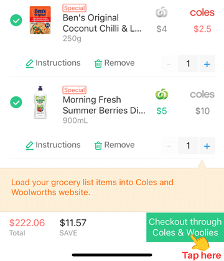Decrease Morning Fresh quantity with minus
Screen dimensions: 224x261
(169, 145)
